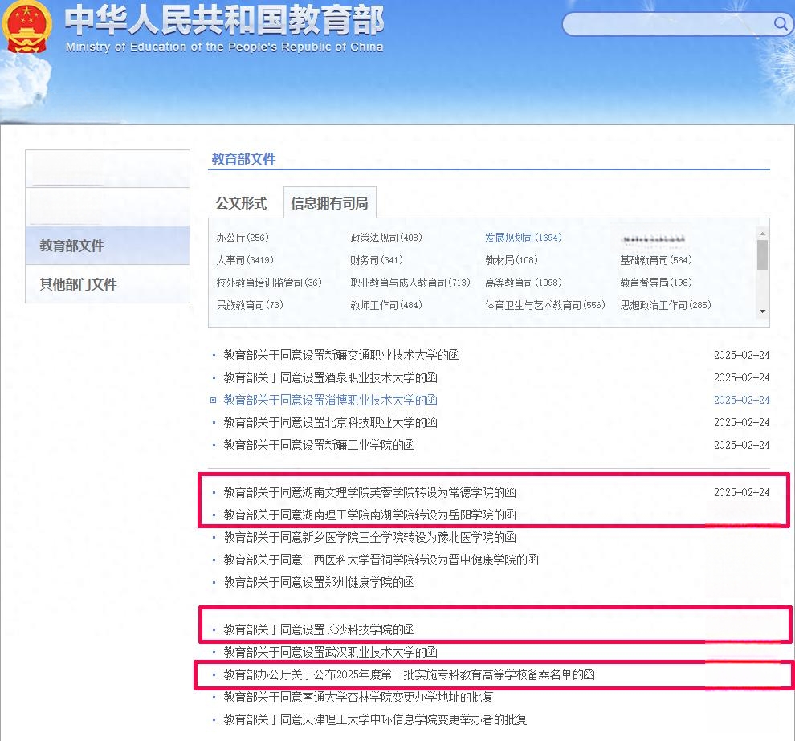Filter by 思想政治工作司(285)
The height and width of the screenshot is (741, 795).
666,305
